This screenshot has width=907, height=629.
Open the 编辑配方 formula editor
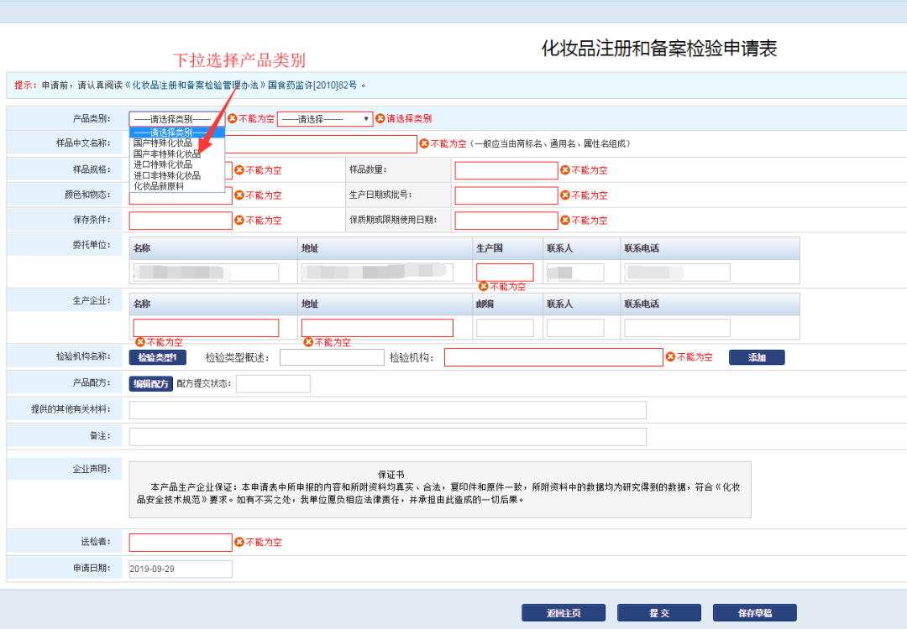coord(150,384)
